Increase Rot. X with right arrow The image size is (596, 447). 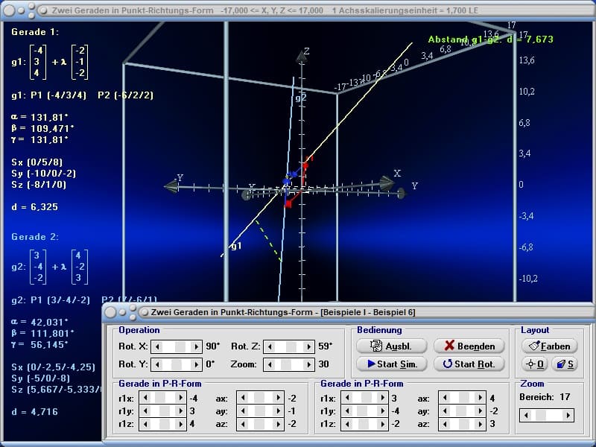pyautogui.click(x=196, y=346)
